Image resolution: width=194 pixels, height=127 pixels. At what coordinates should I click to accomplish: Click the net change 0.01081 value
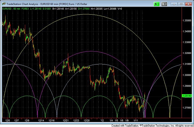point(47,9)
